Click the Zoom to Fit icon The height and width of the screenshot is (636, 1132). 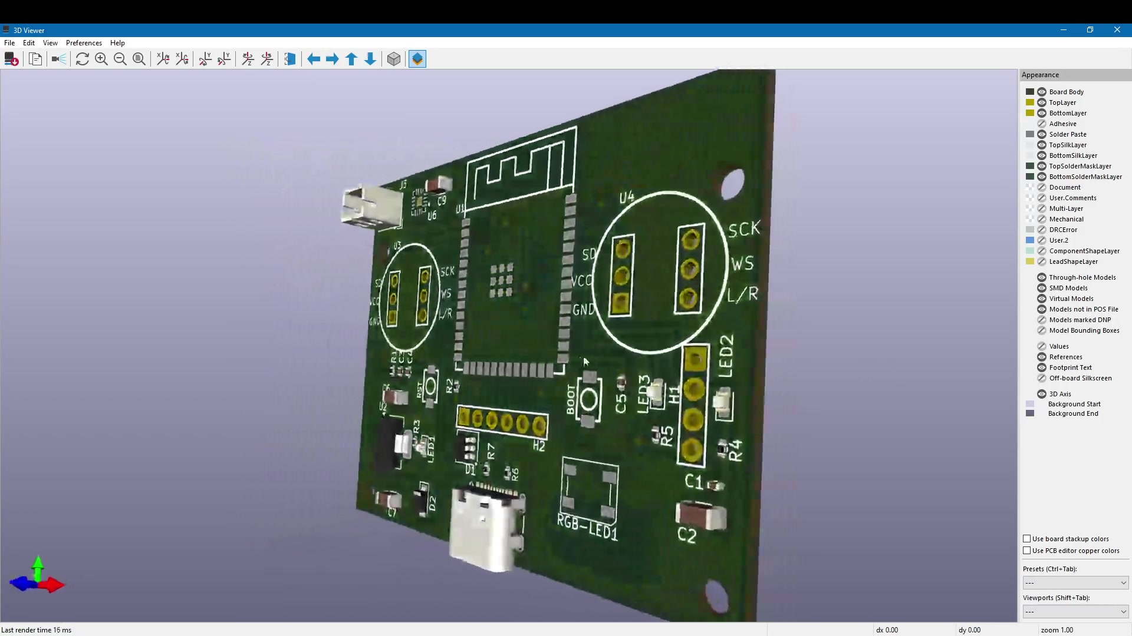pyautogui.click(x=139, y=59)
